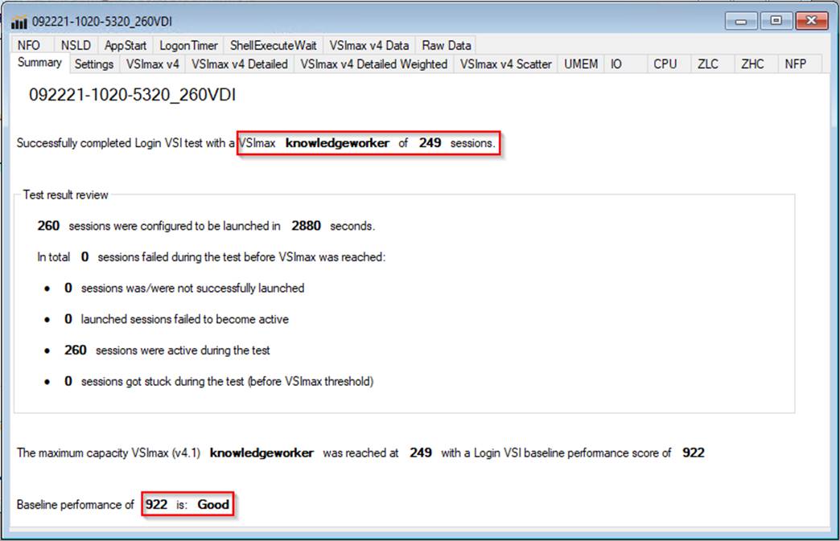Maximize the Login VSI results window
Viewport: 840px width, 541px height.
pyautogui.click(x=776, y=21)
